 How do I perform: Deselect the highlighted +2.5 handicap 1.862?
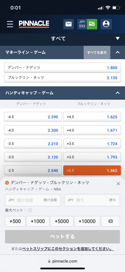pyautogui.click(x=92, y=171)
